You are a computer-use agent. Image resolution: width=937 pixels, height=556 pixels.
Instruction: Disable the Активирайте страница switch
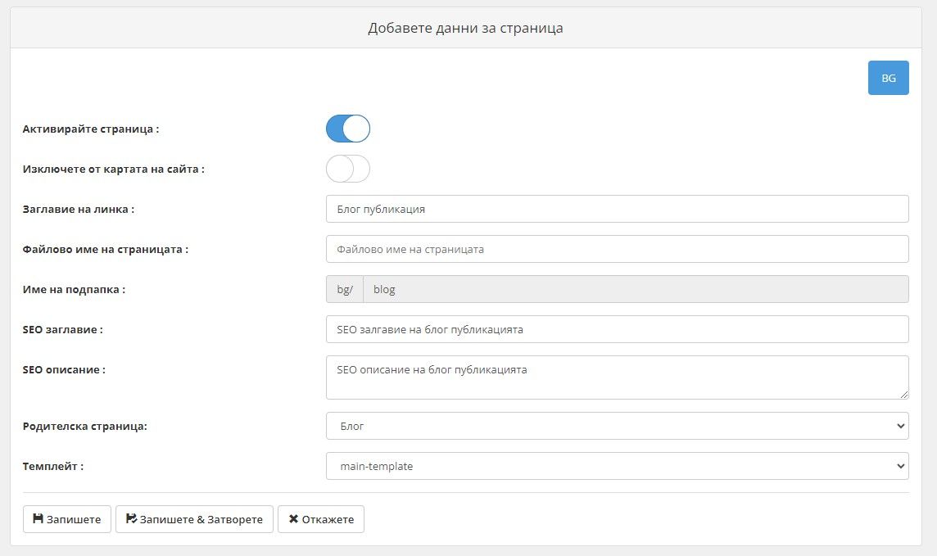pos(348,129)
